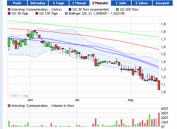Click the '1 Tick = 1 Tag' note
The image size is (177, 129).
point(19,96)
